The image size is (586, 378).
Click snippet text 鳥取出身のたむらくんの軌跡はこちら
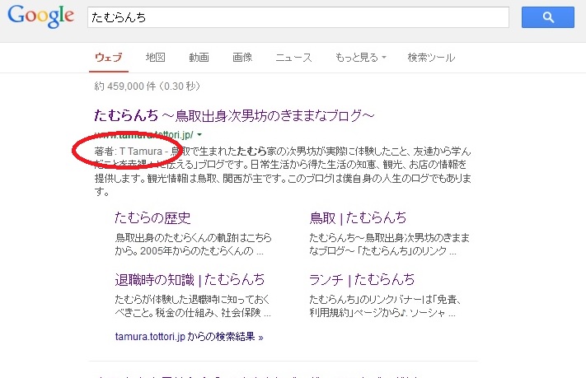tap(193, 237)
